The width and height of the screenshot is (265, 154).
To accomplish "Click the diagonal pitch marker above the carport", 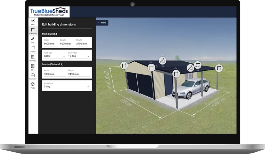I will click(x=190, y=67).
